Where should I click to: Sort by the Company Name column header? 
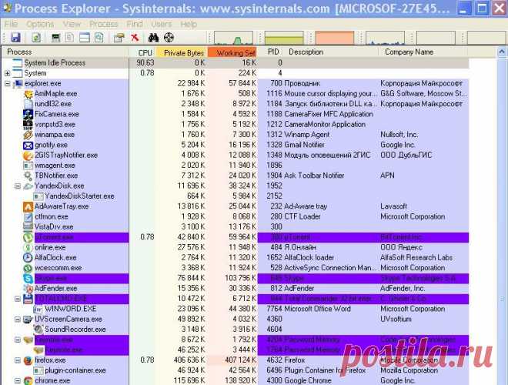pos(423,52)
